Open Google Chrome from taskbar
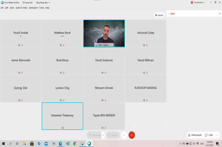The height and width of the screenshot is (147, 222). [x=75, y=144]
